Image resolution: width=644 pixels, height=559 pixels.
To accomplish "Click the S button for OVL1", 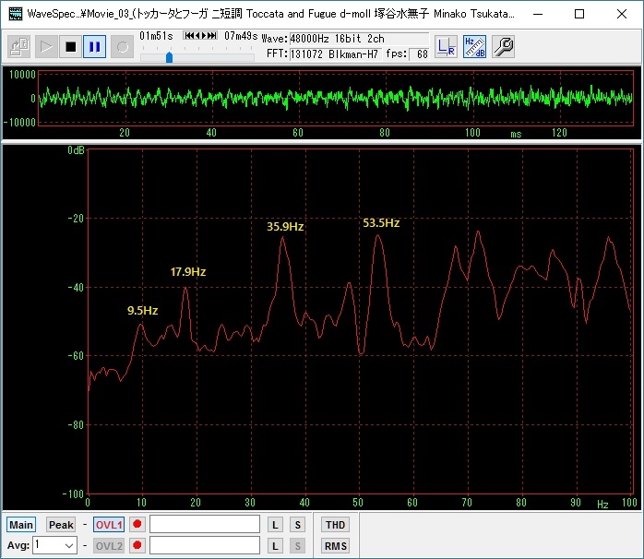I will pos(297,524).
